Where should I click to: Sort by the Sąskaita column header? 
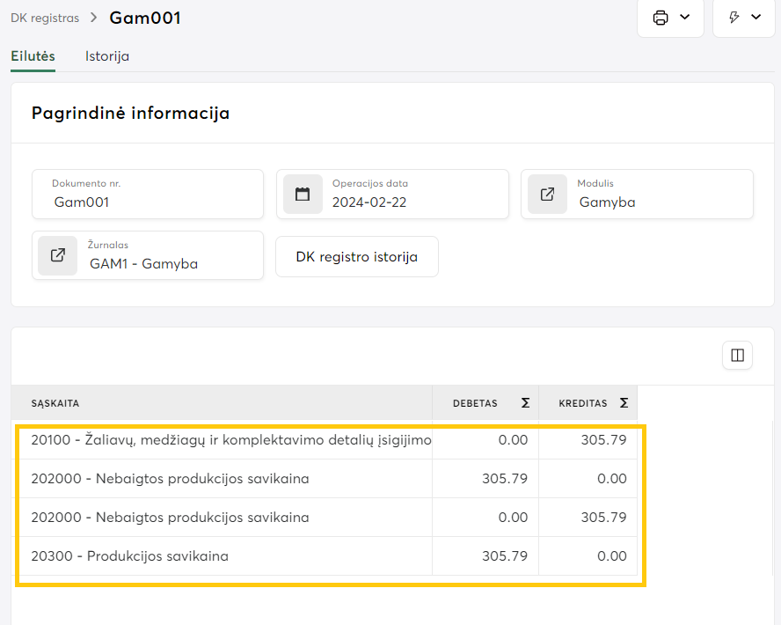[x=55, y=403]
